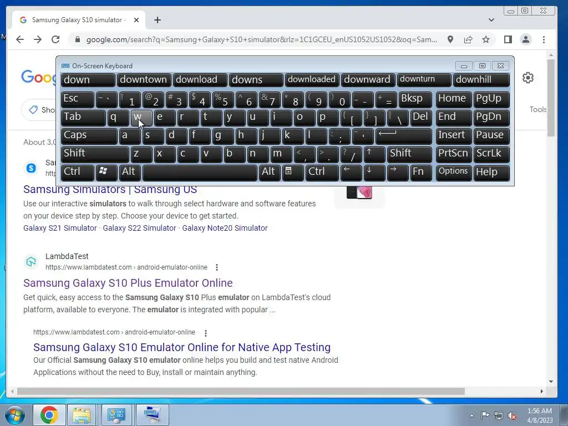Open the Chrome profile avatar
Screen dimensions: 568x426
526,39
